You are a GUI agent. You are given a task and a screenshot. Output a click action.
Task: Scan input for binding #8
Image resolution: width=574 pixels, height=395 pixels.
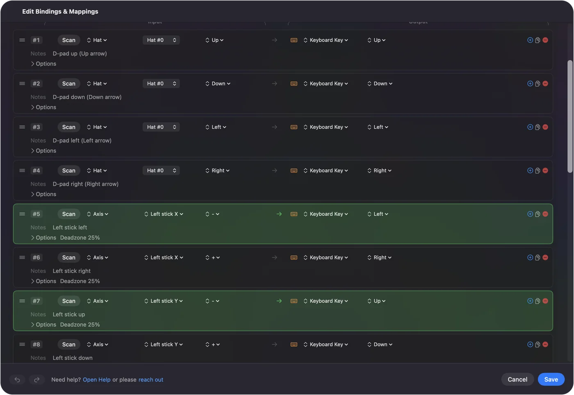69,344
